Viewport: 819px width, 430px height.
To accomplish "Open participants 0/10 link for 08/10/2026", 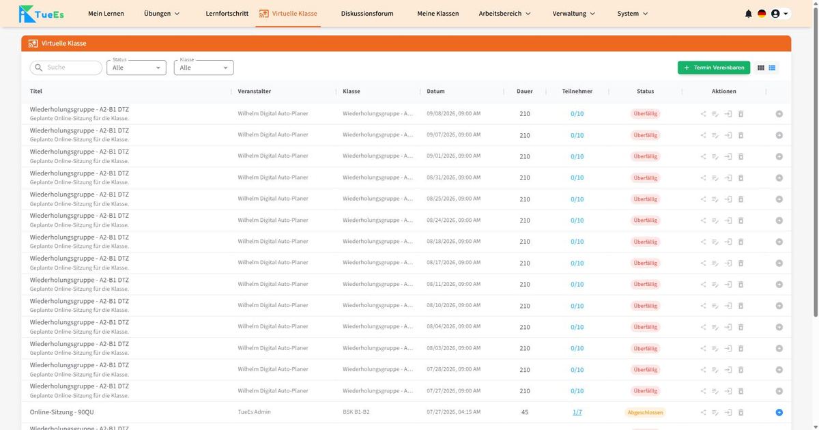I will tap(577, 306).
